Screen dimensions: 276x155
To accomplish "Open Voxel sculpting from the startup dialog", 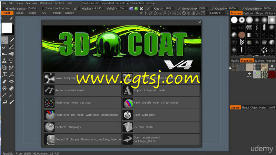I will pos(82,78).
